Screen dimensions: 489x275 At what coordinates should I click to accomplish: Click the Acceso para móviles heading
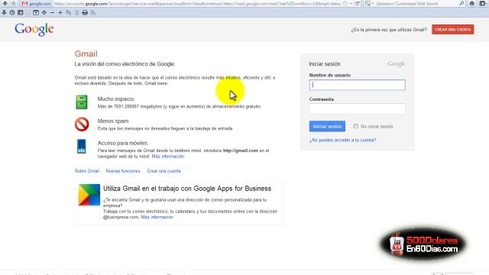[x=122, y=143]
